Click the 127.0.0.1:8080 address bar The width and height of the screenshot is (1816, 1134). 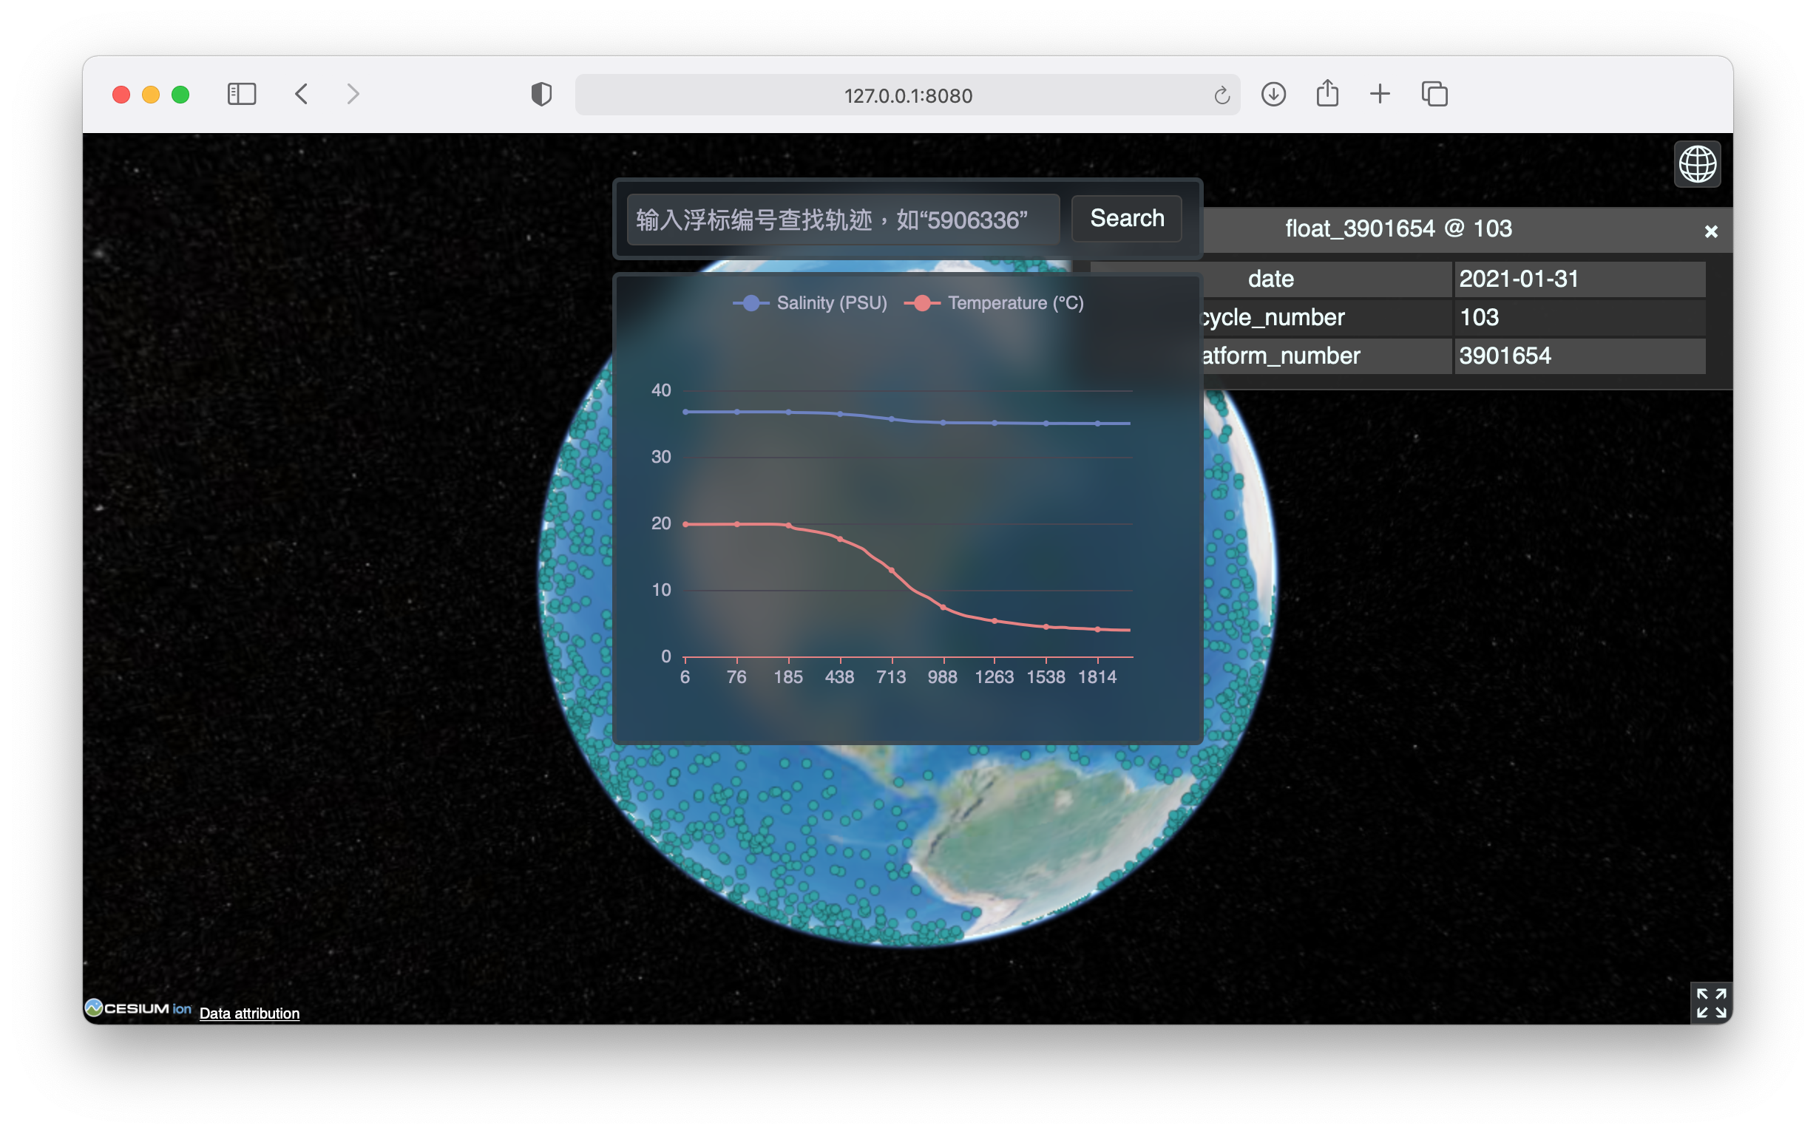click(907, 95)
